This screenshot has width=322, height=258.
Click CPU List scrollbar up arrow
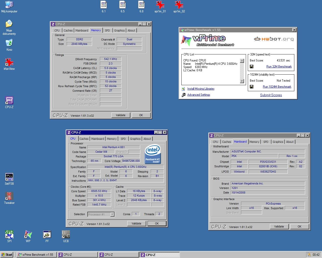point(242,61)
